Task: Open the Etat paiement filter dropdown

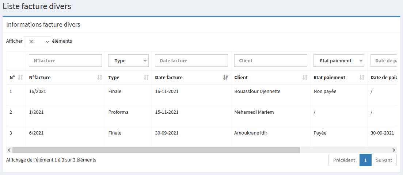Action: 339,61
